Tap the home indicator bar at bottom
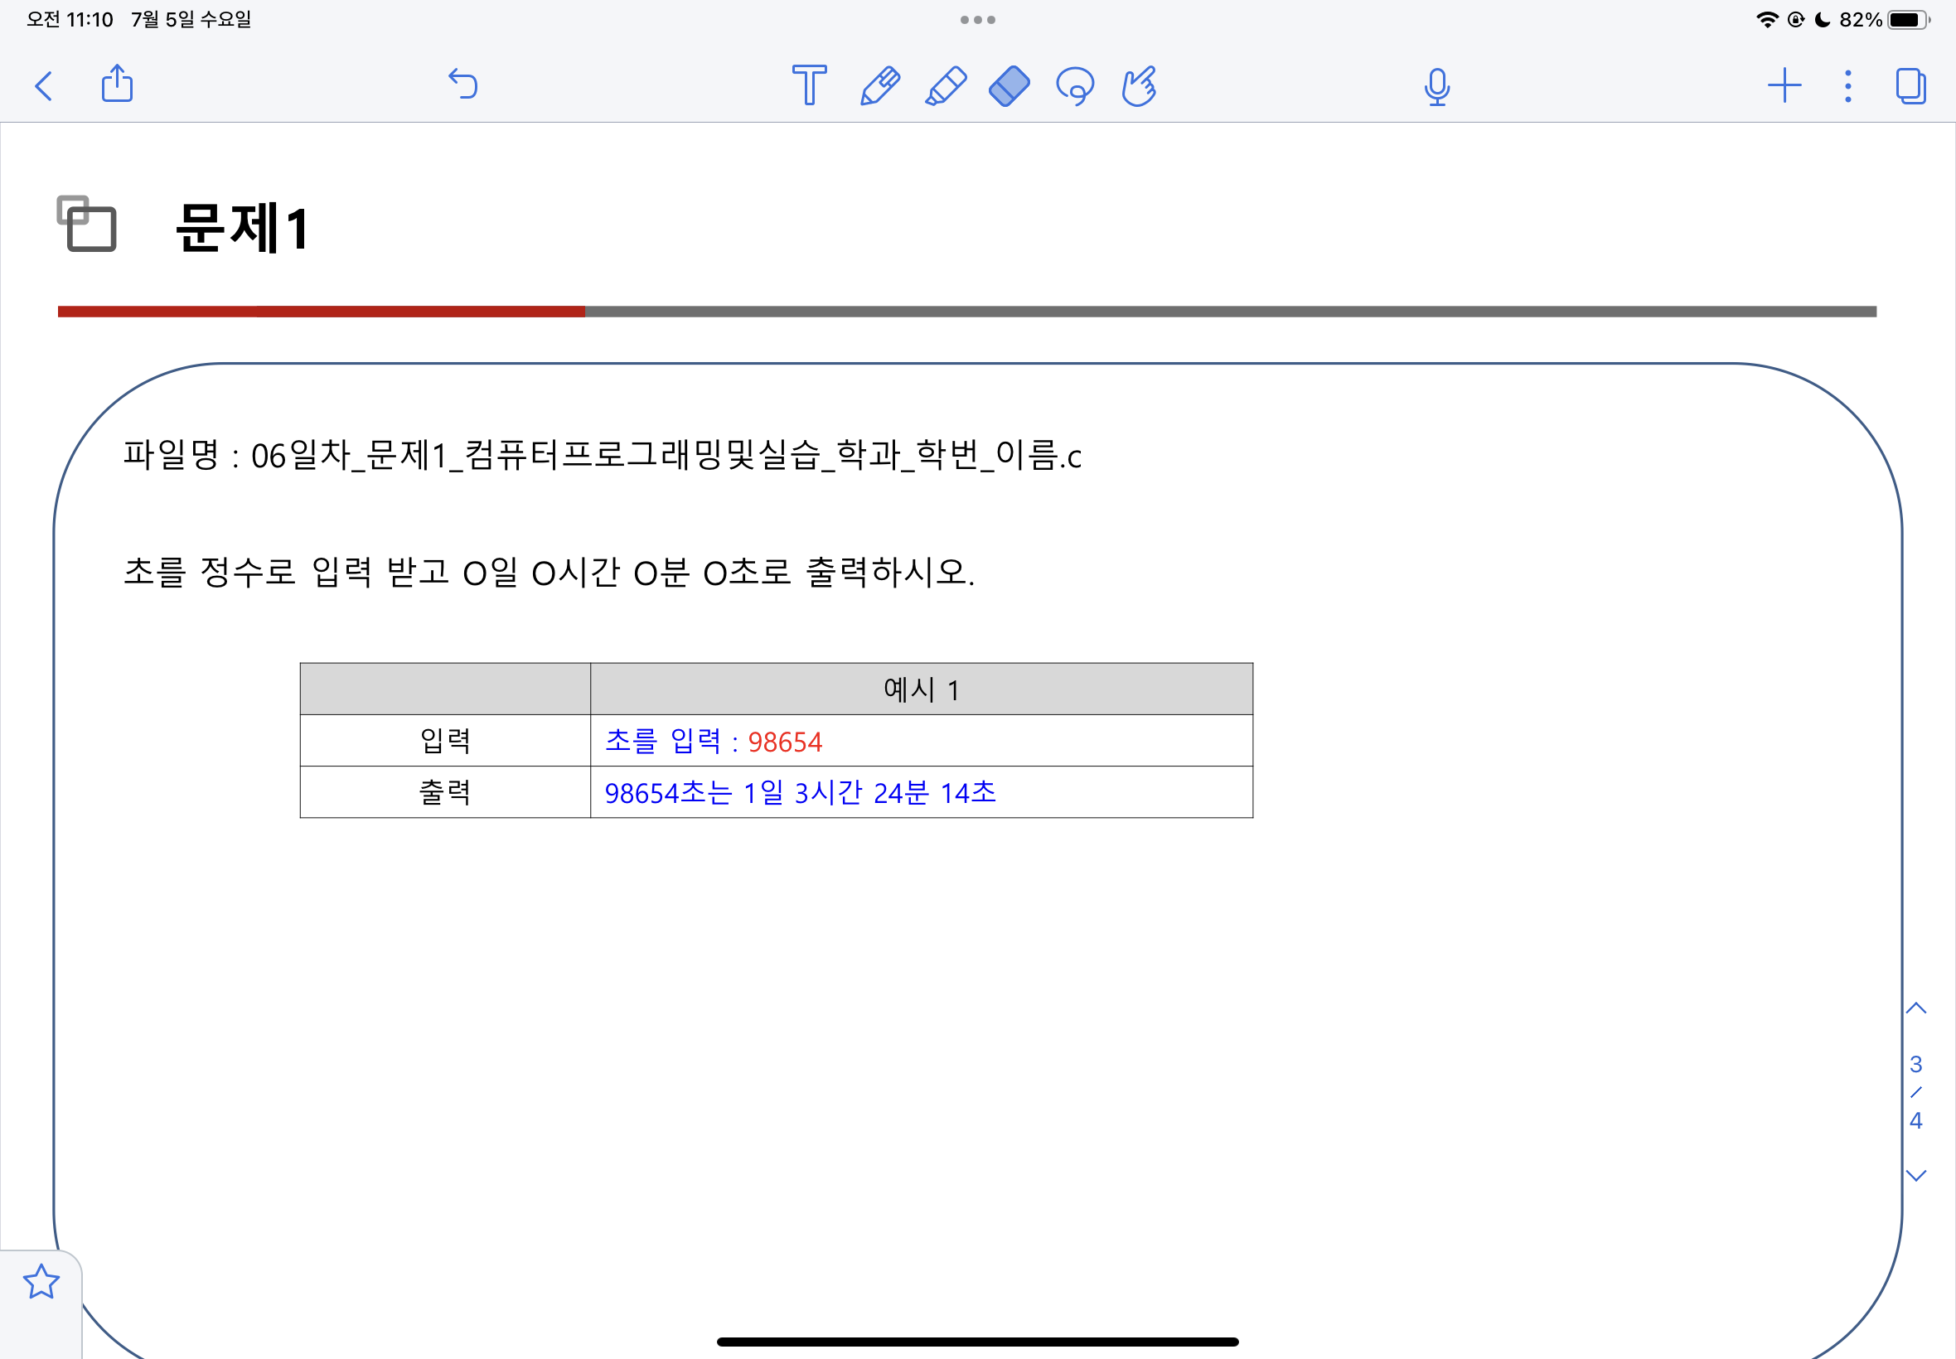 click(977, 1342)
